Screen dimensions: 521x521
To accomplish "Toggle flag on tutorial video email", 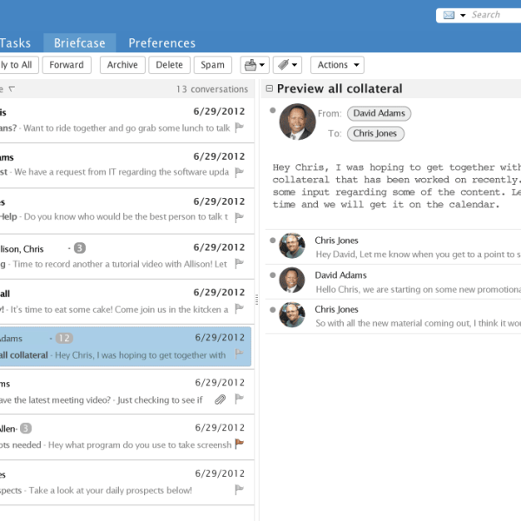I will pos(240,264).
